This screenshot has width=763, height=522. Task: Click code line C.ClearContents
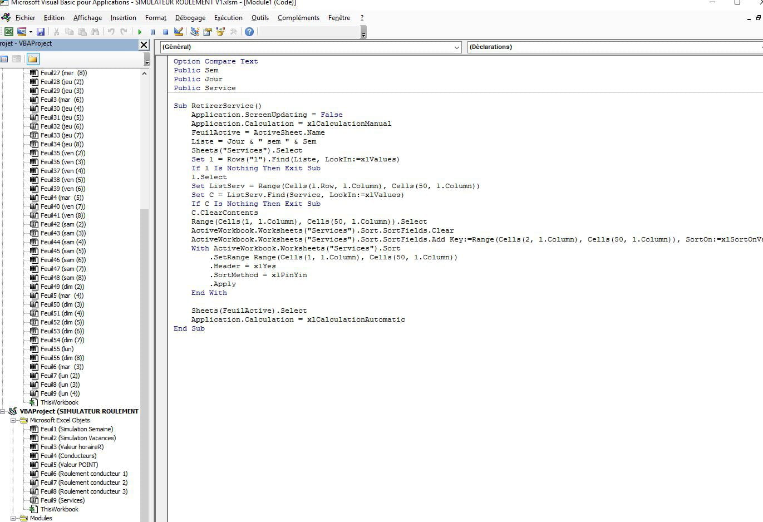click(x=225, y=213)
